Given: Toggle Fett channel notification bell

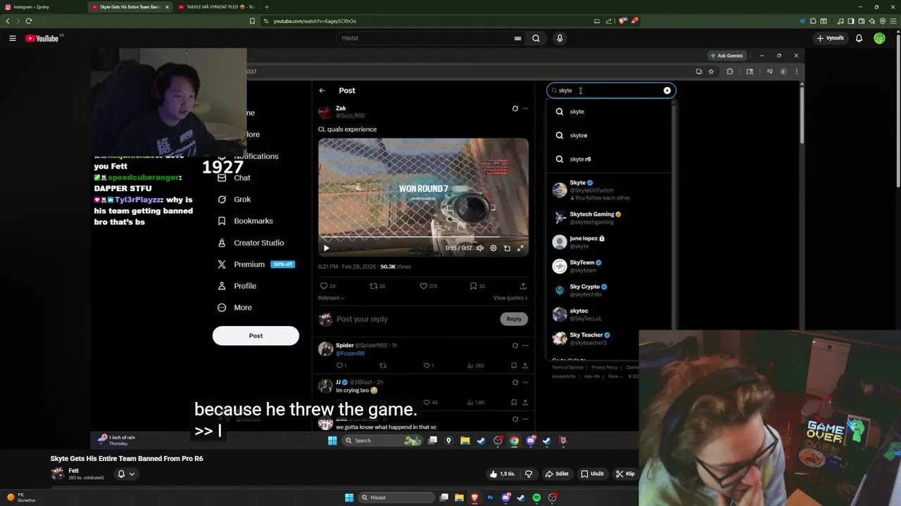Looking at the screenshot, I should click(121, 474).
